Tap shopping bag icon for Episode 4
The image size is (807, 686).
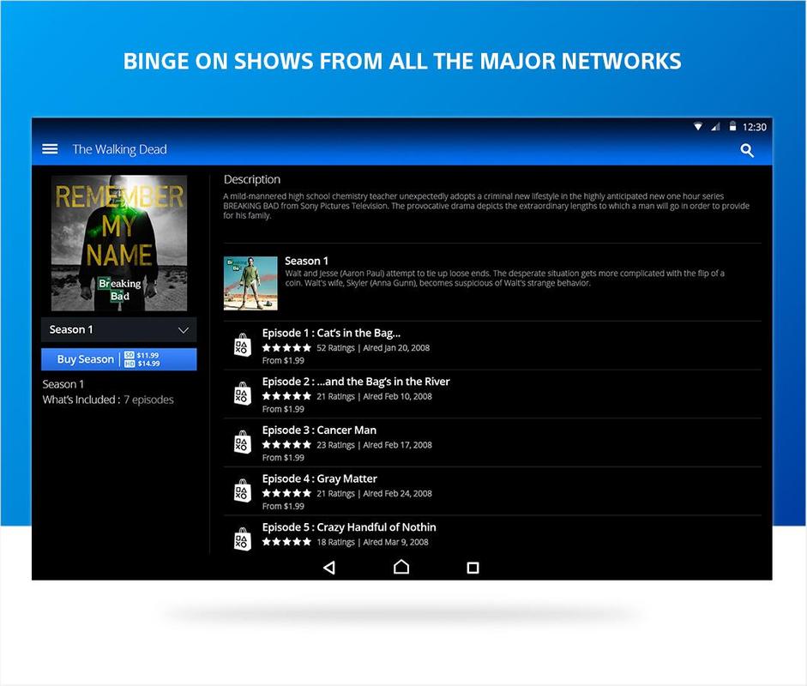coord(243,490)
